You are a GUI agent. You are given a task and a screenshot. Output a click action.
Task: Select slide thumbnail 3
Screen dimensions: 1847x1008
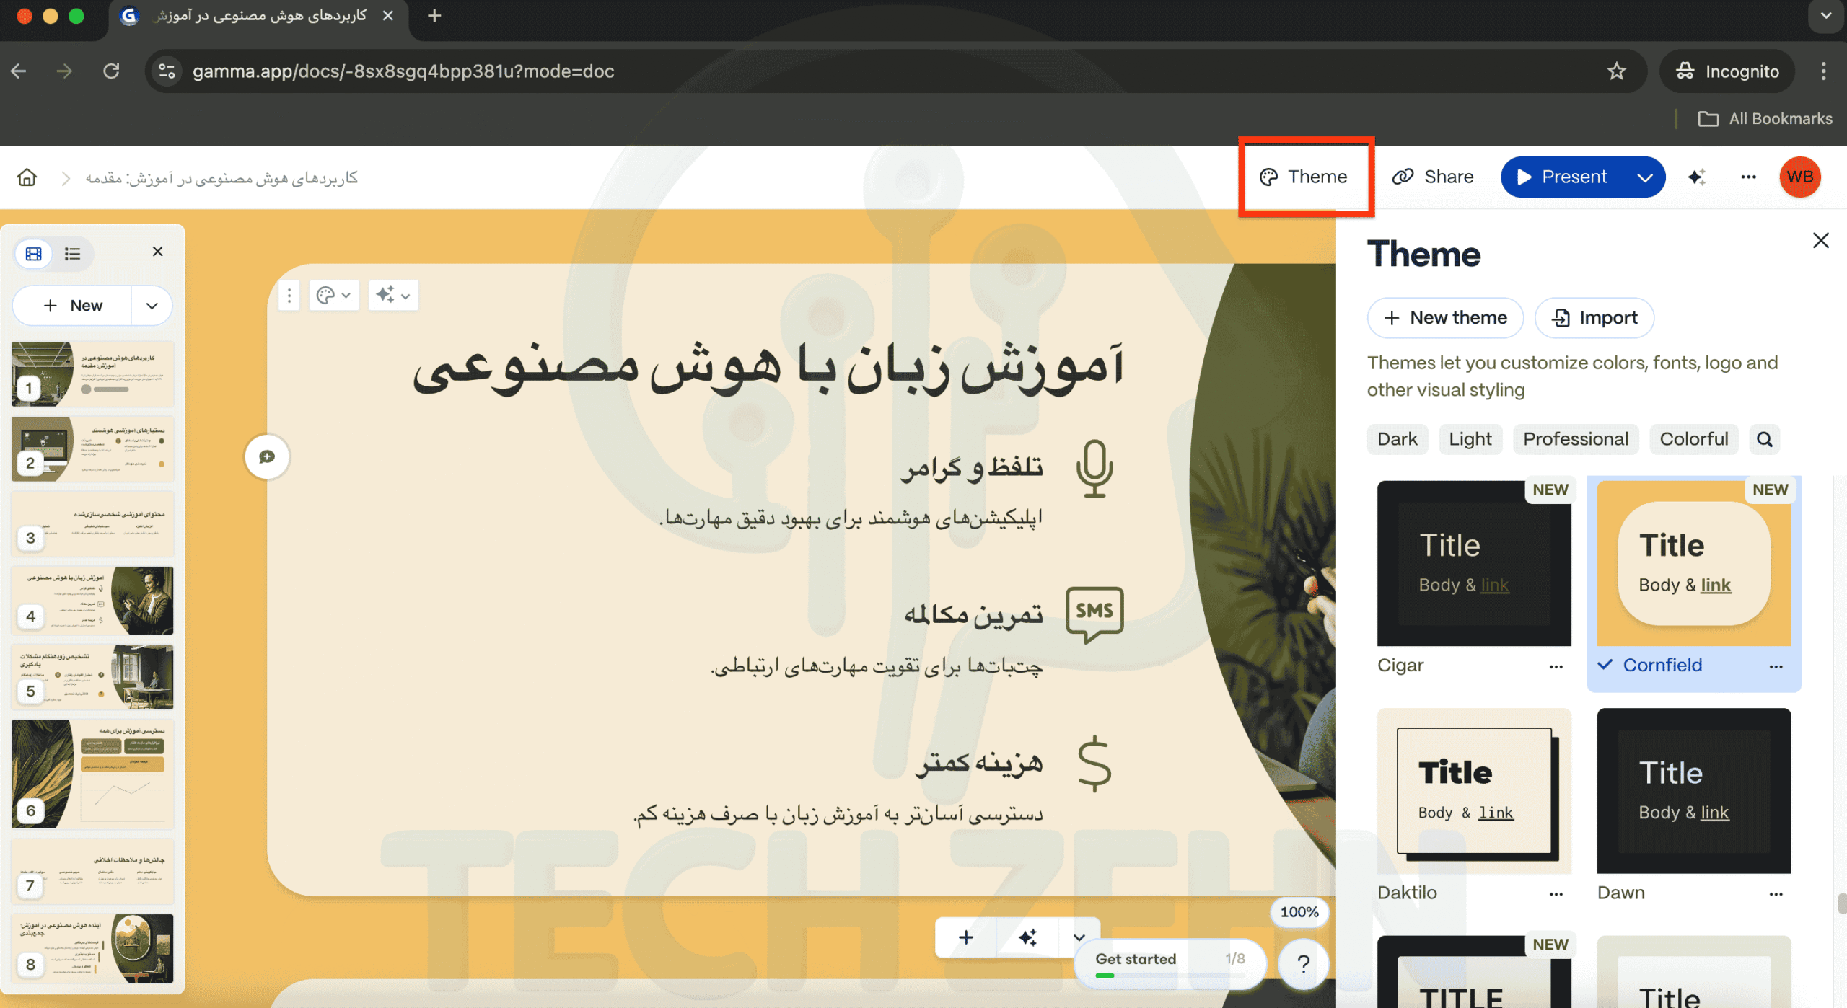[x=92, y=523]
